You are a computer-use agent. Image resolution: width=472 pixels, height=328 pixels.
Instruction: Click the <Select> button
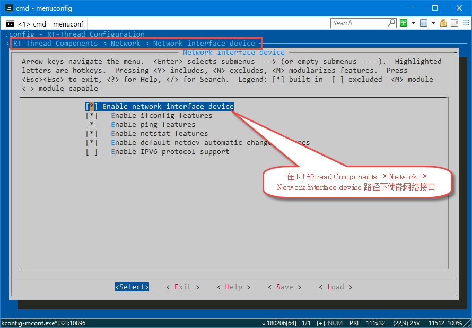tap(132, 287)
